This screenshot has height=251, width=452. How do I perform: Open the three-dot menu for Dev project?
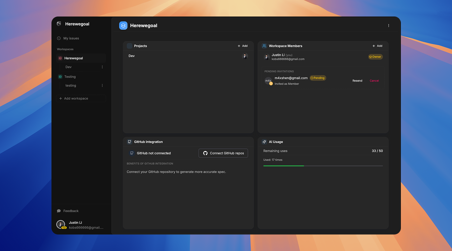[x=102, y=67]
